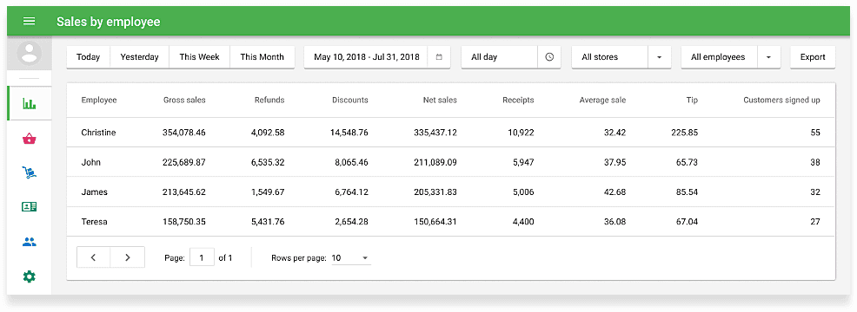Expand the All employees dropdown arrow

click(769, 56)
